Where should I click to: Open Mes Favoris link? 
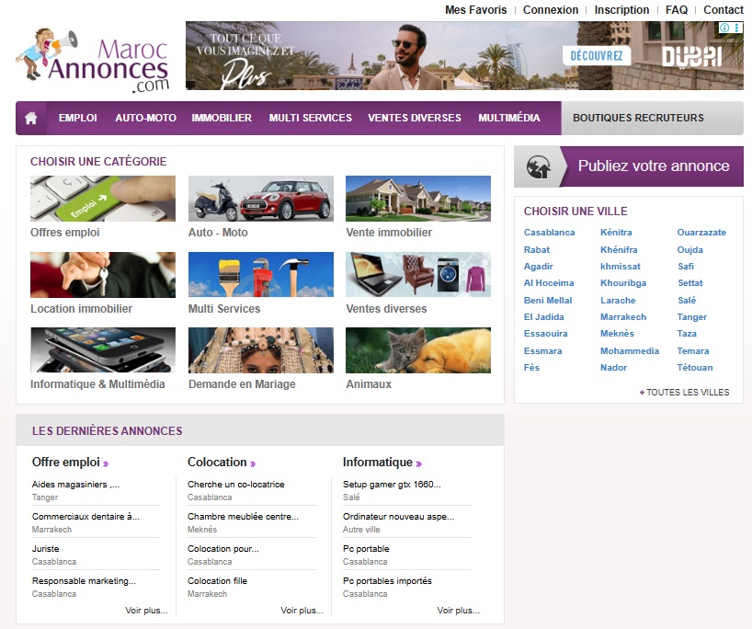[x=476, y=10]
